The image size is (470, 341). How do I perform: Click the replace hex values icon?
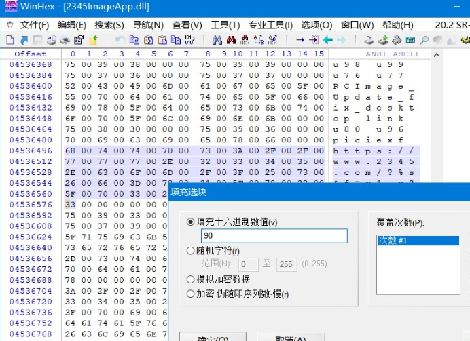pos(272,40)
